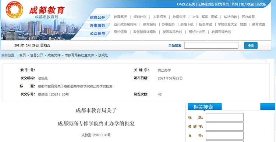Open 无障碍浏览 accessibility mode
This screenshot has height=142, width=276.
(205, 4)
